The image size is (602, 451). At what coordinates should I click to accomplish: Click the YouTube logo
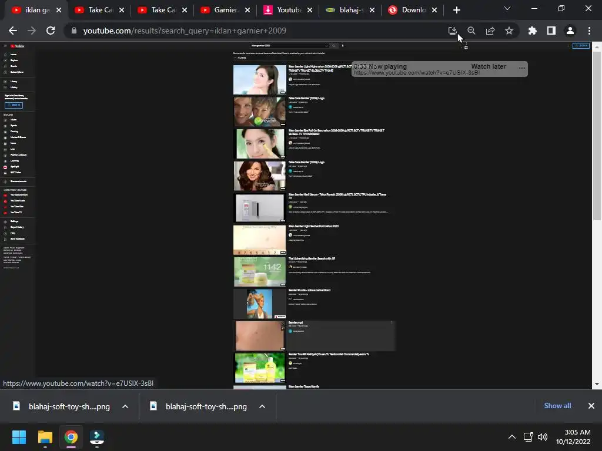18,46
